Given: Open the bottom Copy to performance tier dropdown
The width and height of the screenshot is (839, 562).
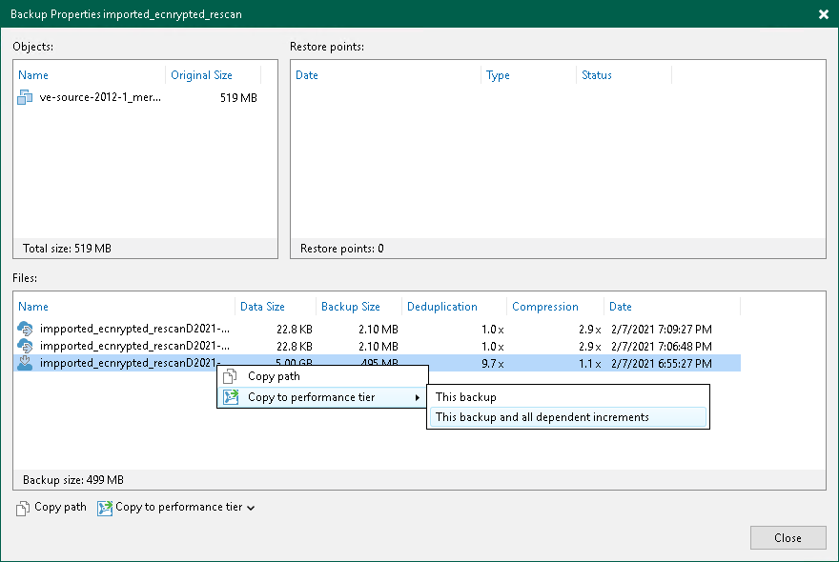Looking at the screenshot, I should pos(251,509).
